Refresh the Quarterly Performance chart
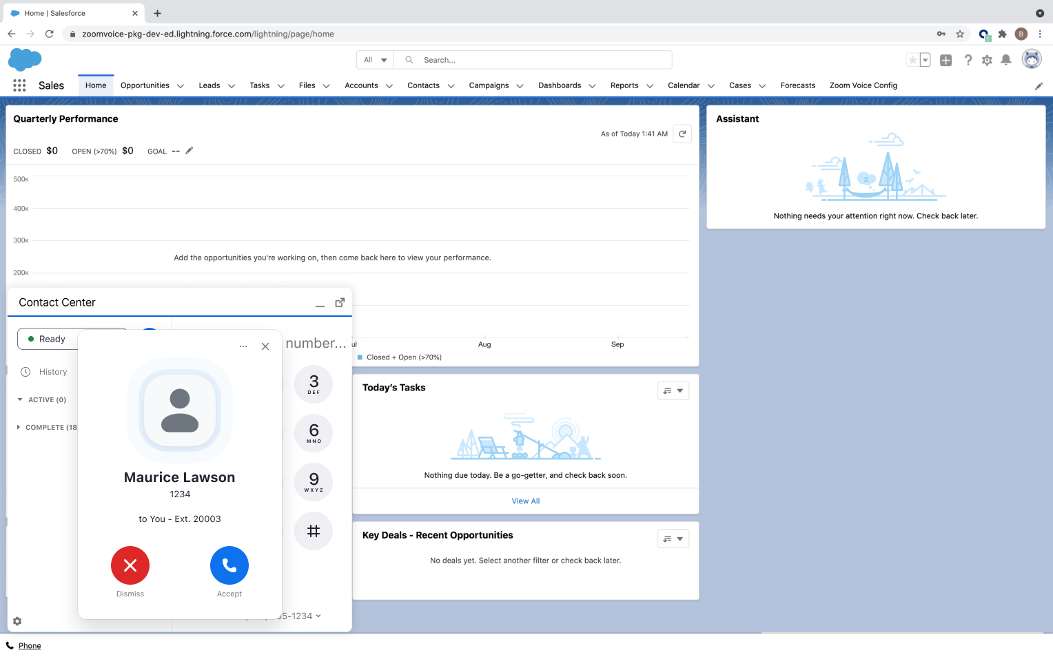This screenshot has height=657, width=1053. (682, 134)
